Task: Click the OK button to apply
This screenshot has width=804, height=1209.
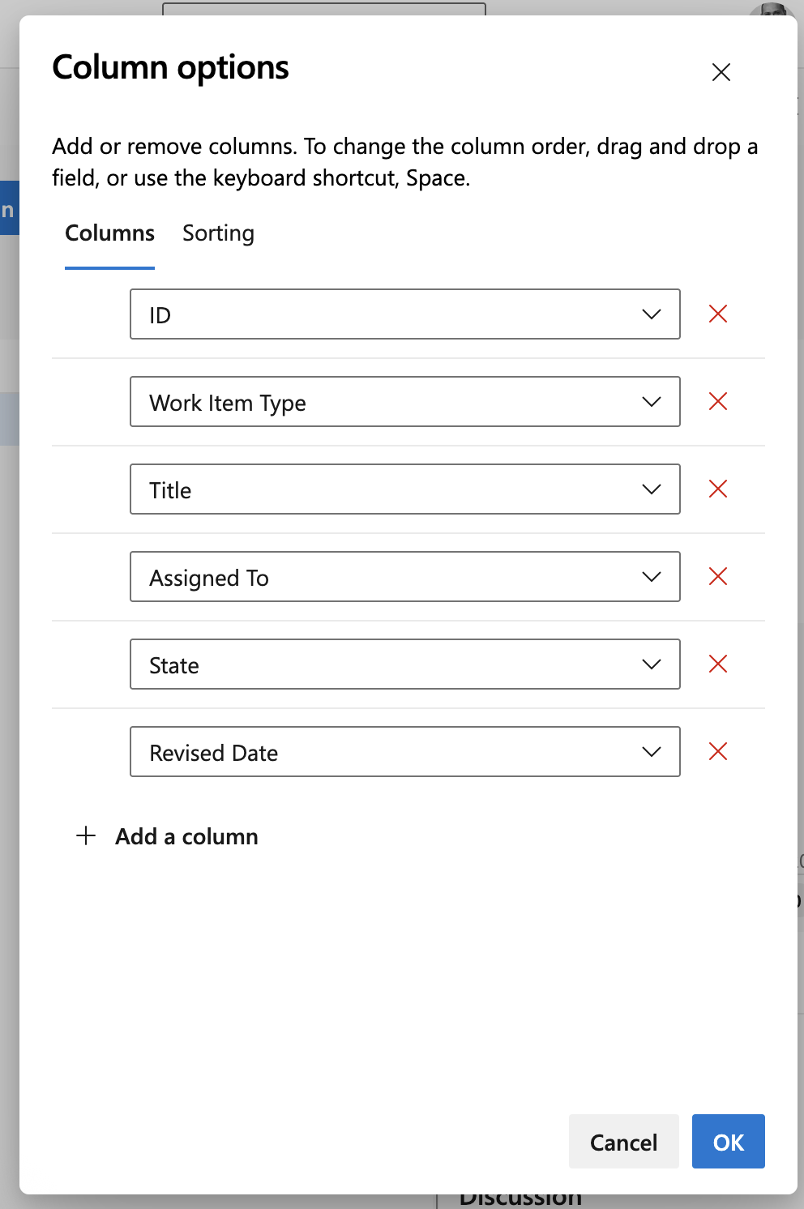Action: coord(728,1141)
